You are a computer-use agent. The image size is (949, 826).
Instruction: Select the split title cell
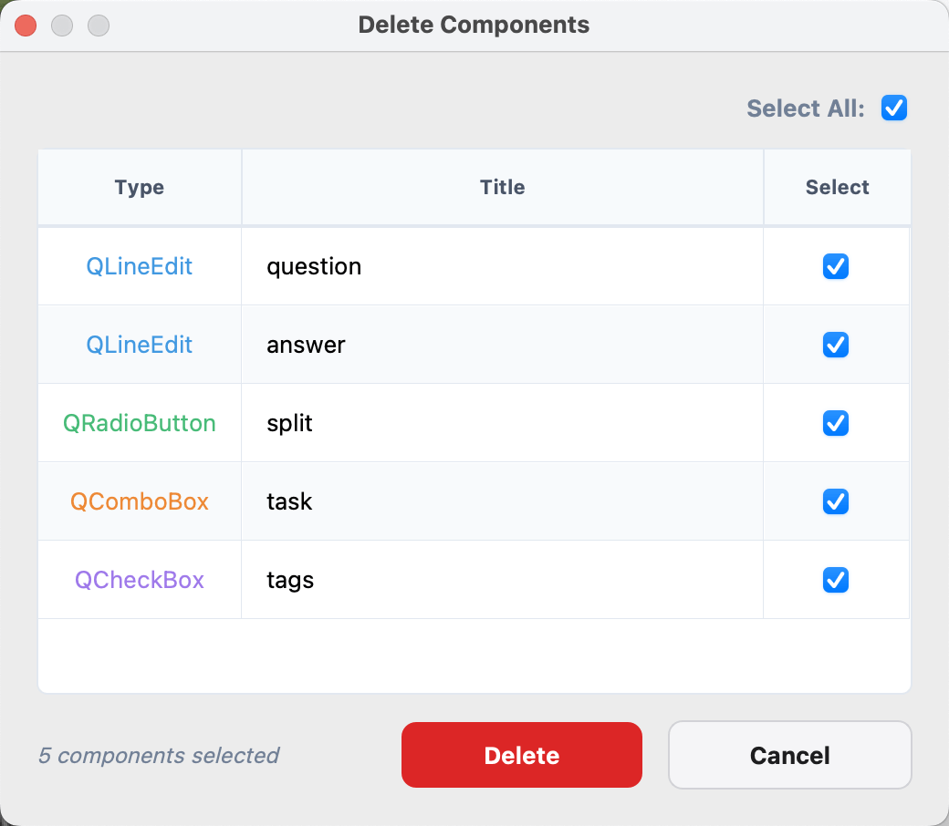pyautogui.click(x=503, y=423)
